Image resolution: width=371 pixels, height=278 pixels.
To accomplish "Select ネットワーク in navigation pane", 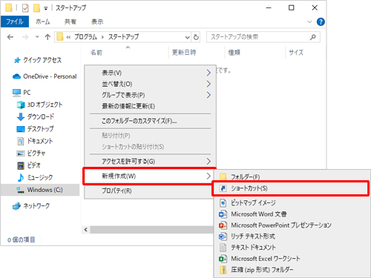I will click(x=31, y=206).
